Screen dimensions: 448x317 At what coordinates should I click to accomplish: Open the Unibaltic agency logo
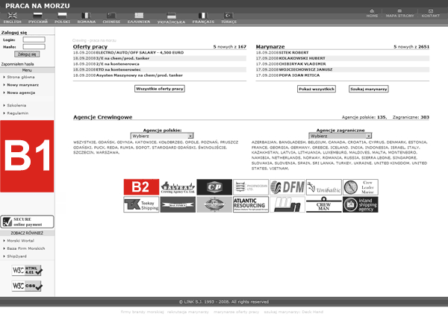(x=324, y=187)
